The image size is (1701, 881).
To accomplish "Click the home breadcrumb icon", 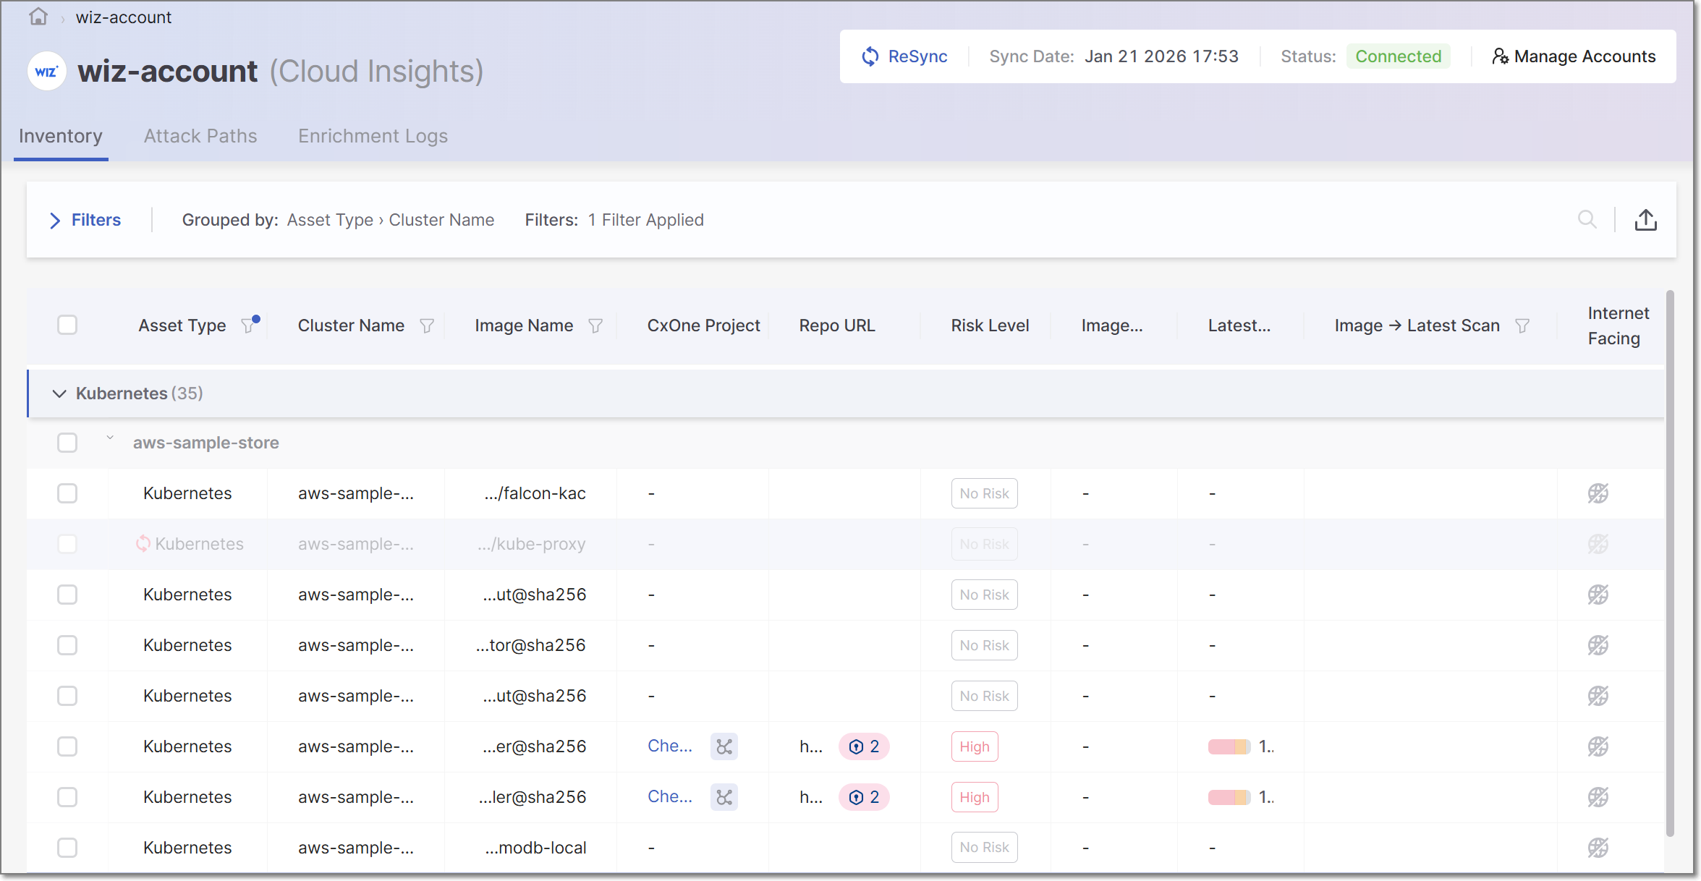I will click(38, 17).
